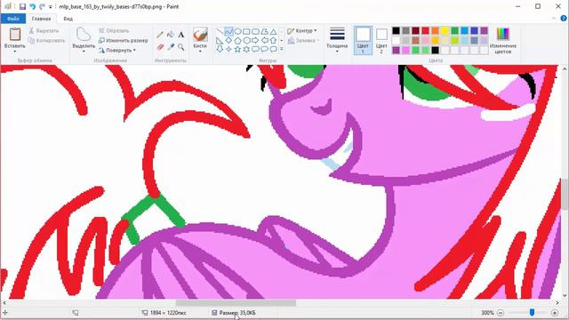
Task: Click the Выделить selection icon
Action: click(x=84, y=35)
